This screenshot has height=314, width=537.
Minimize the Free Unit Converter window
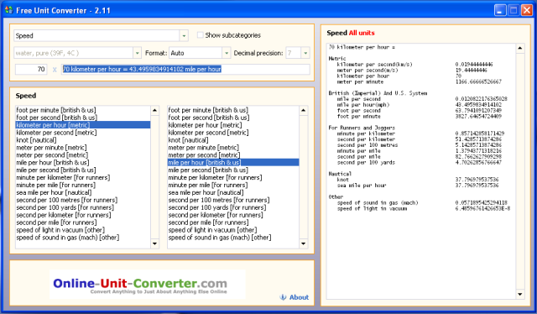coord(500,10)
